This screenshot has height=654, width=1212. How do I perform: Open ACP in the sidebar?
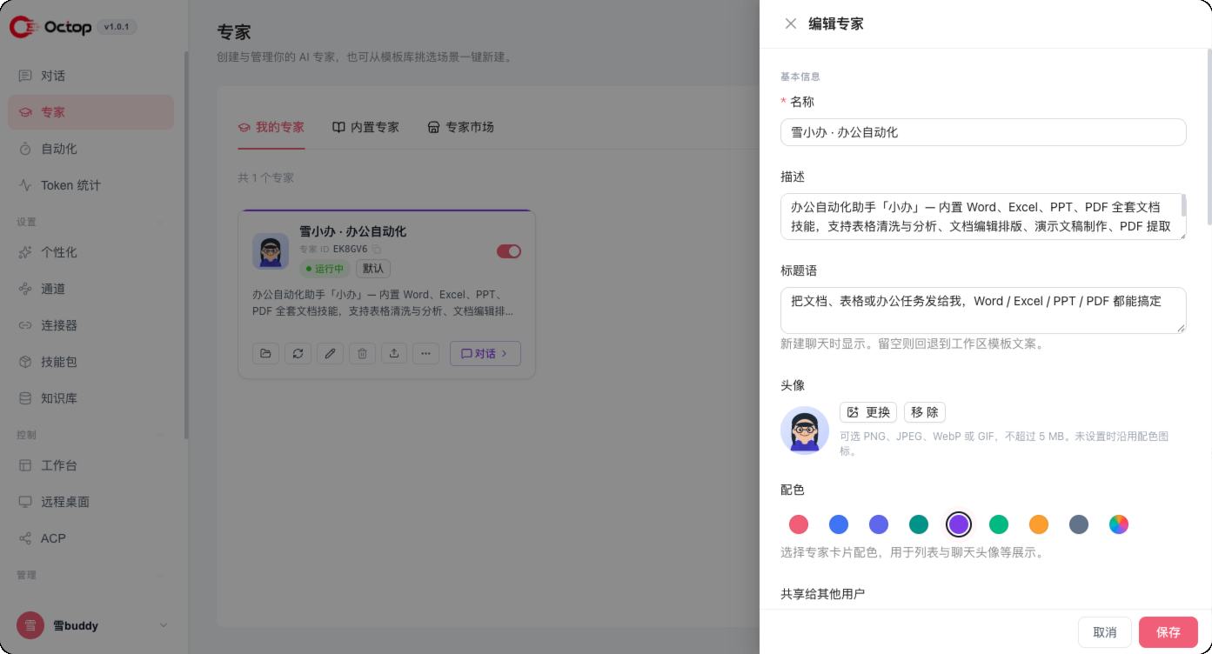(91, 538)
